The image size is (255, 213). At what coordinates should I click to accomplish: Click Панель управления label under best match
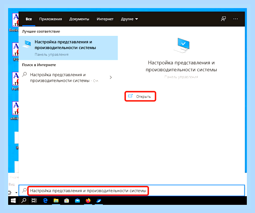pos(51,54)
